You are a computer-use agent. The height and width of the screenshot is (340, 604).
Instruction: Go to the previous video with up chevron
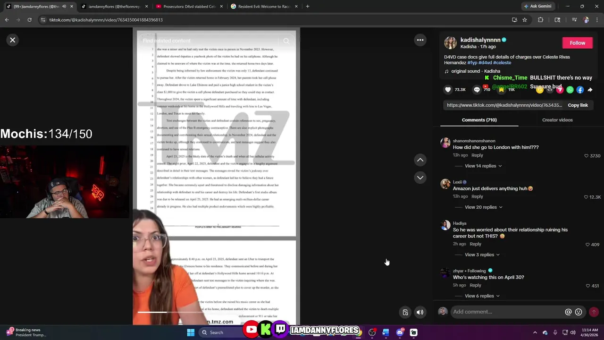(x=420, y=160)
